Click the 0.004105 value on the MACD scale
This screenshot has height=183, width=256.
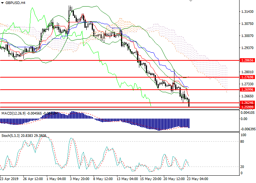(248, 113)
